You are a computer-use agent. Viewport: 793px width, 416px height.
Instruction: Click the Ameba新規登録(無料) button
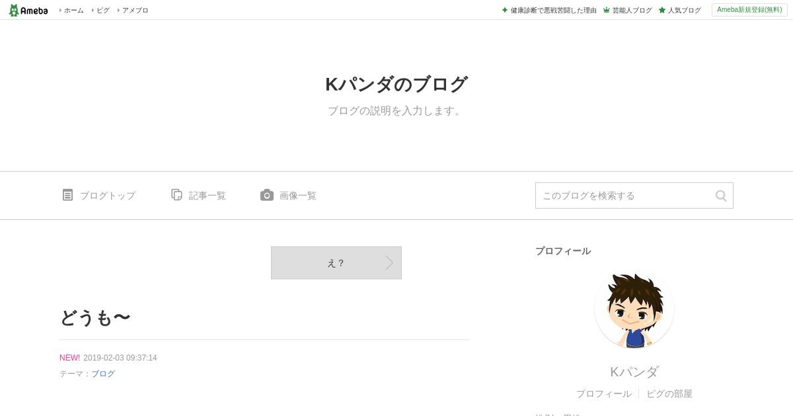(x=749, y=10)
